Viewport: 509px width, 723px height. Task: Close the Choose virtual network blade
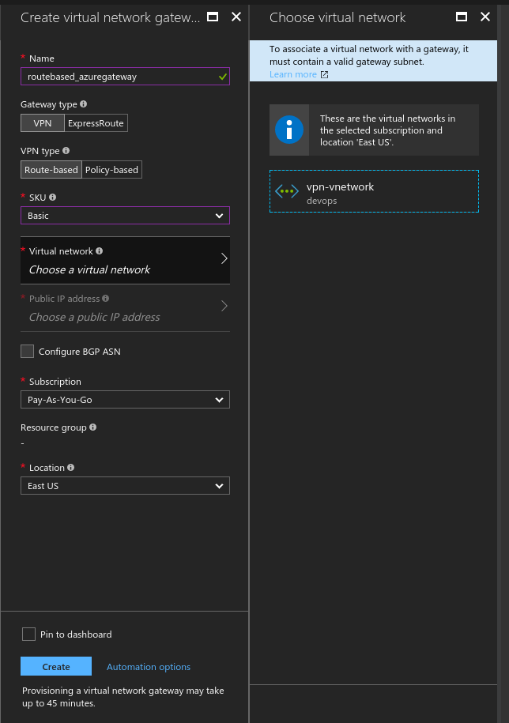(x=485, y=17)
